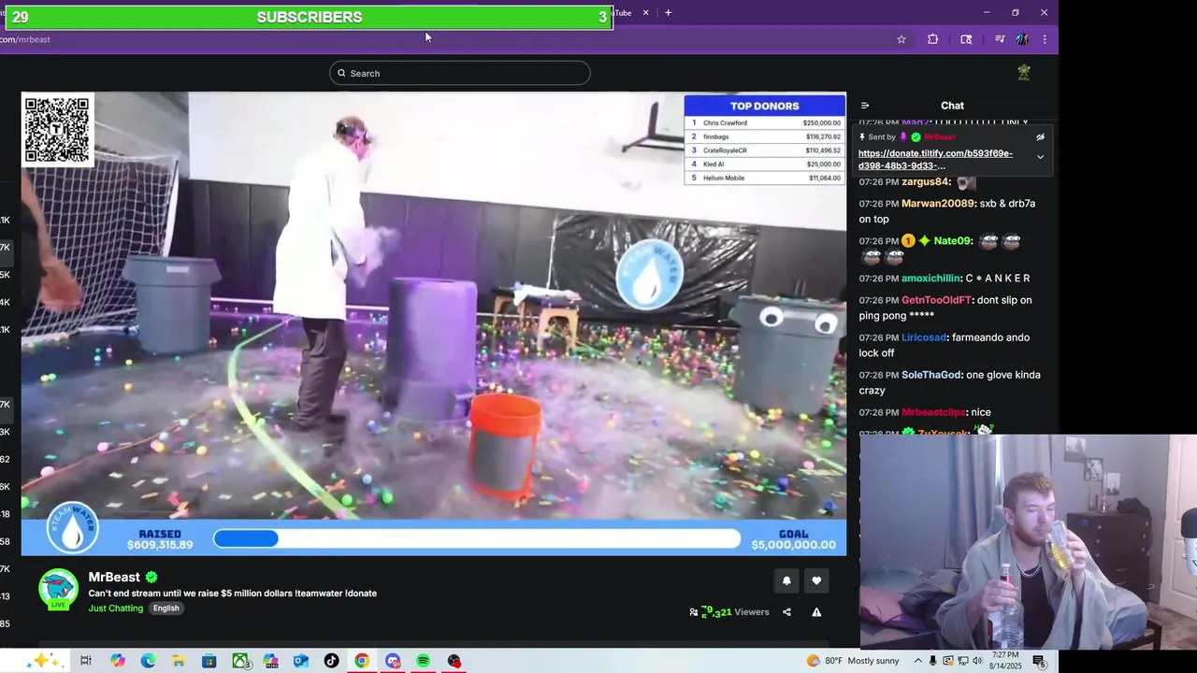
Task: Open the browser tab search icon
Action: 966,39
